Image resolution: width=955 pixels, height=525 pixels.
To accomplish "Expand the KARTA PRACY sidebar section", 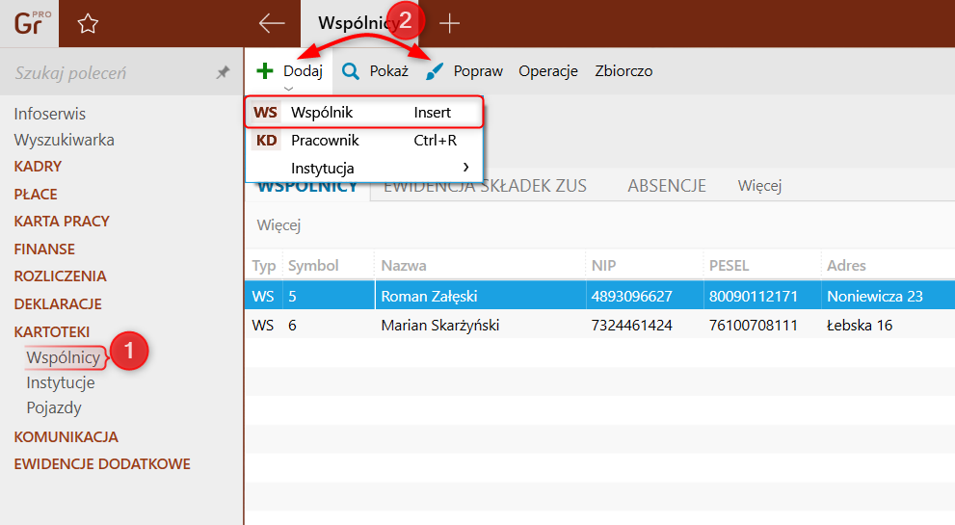I will 62,222.
